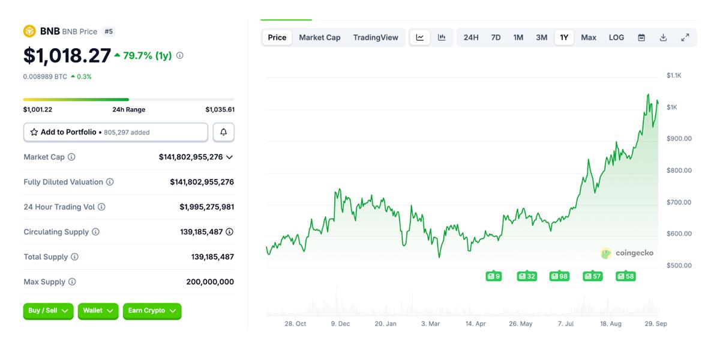Image resolution: width=720 pixels, height=352 pixels.
Task: Click the price alert bell icon
Action: coord(223,132)
